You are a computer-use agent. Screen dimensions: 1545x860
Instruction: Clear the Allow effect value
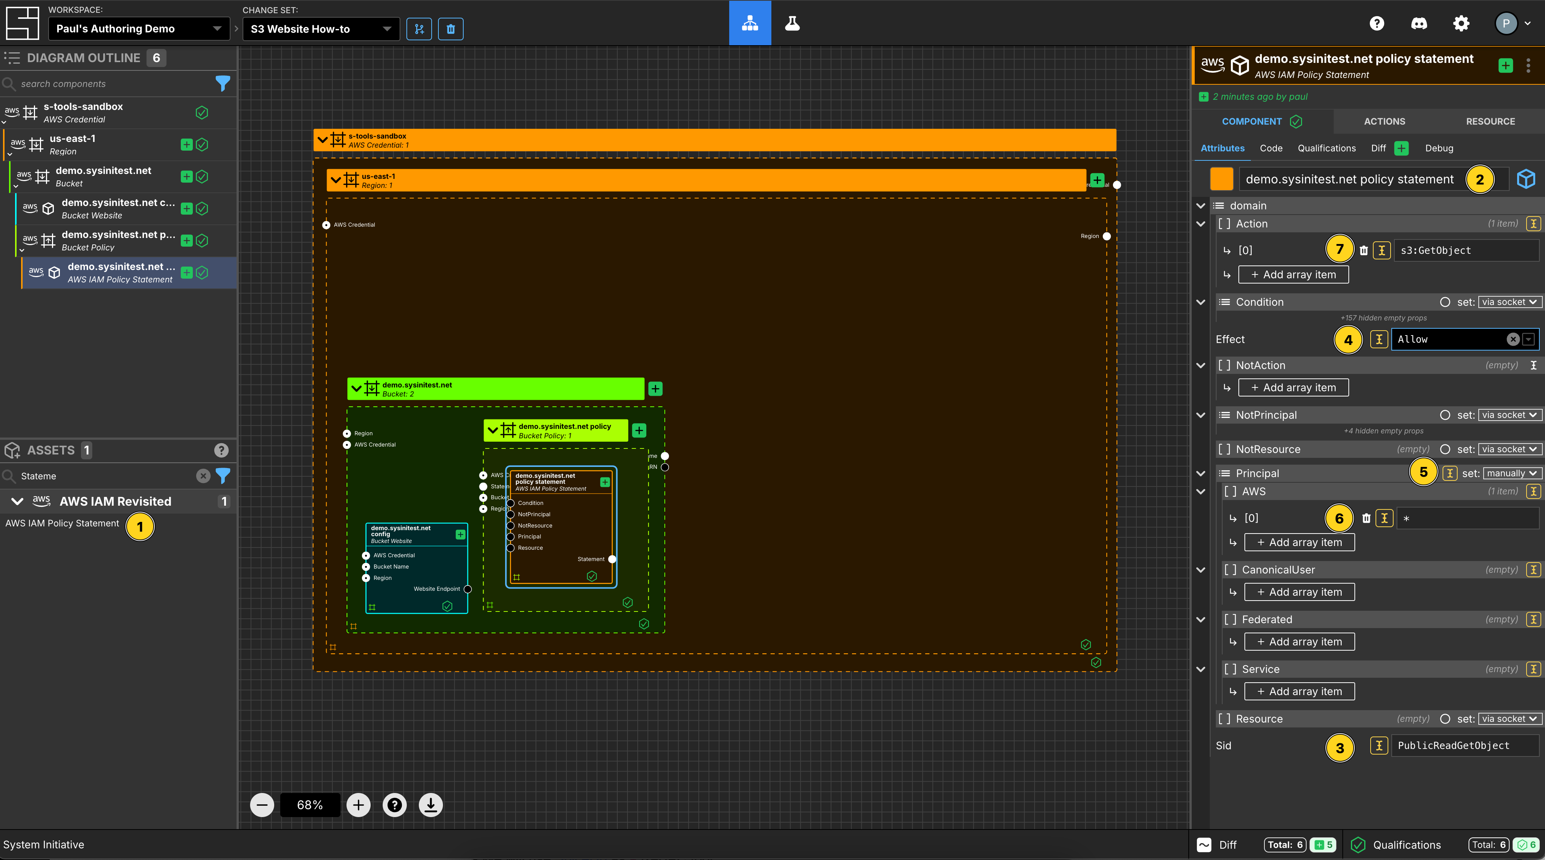point(1513,339)
